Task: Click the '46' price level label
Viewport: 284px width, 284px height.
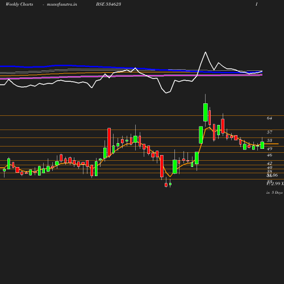Action: 269,155
